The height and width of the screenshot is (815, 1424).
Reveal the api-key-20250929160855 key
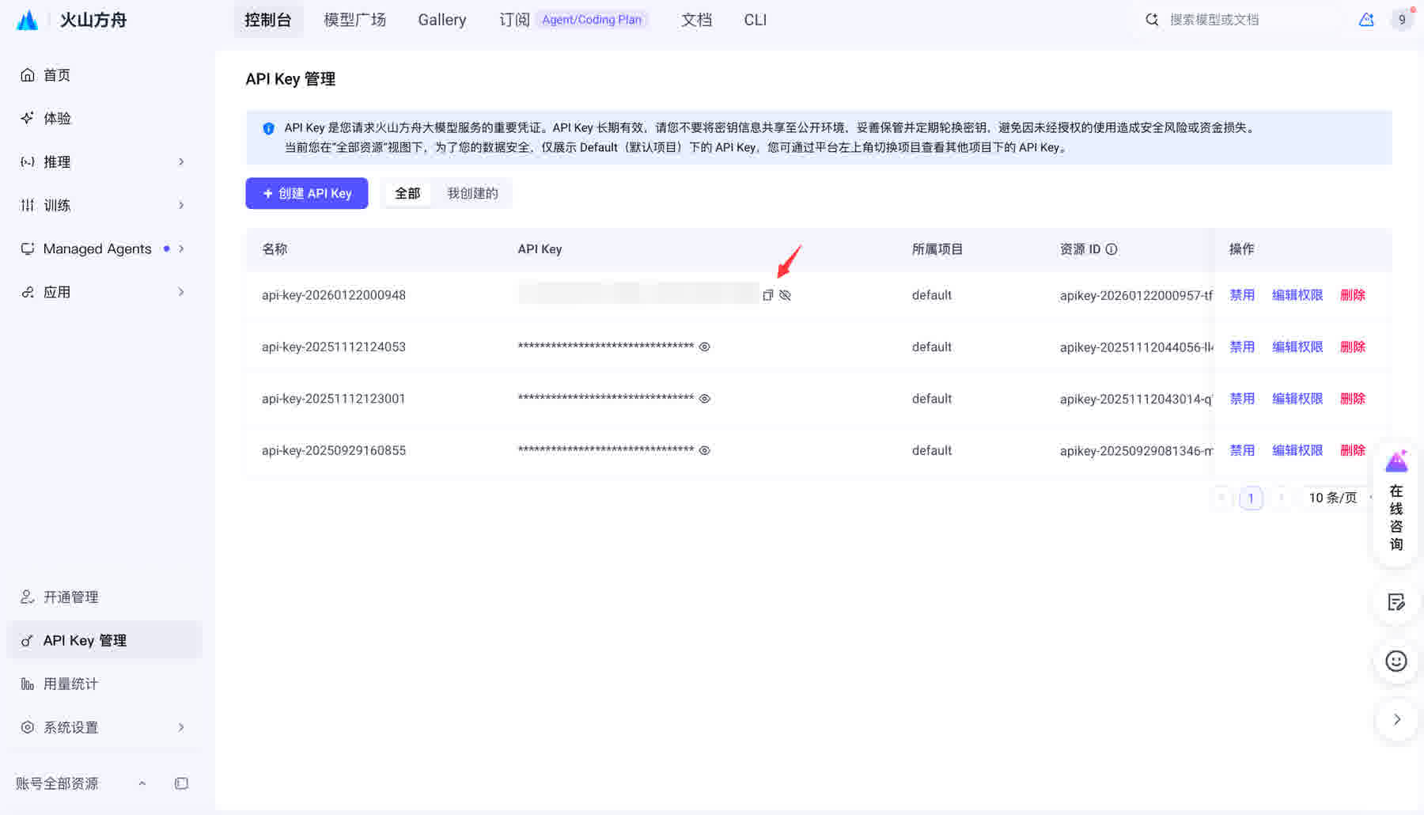[704, 450]
